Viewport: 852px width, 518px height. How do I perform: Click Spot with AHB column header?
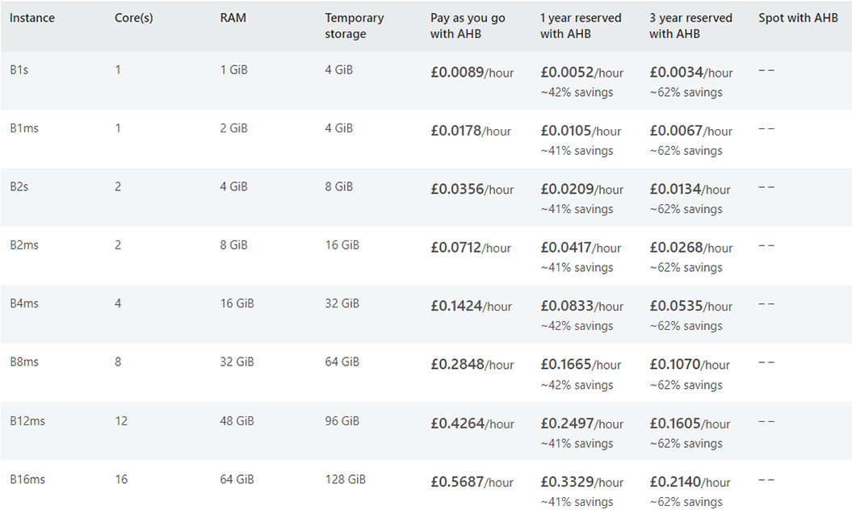tap(798, 18)
